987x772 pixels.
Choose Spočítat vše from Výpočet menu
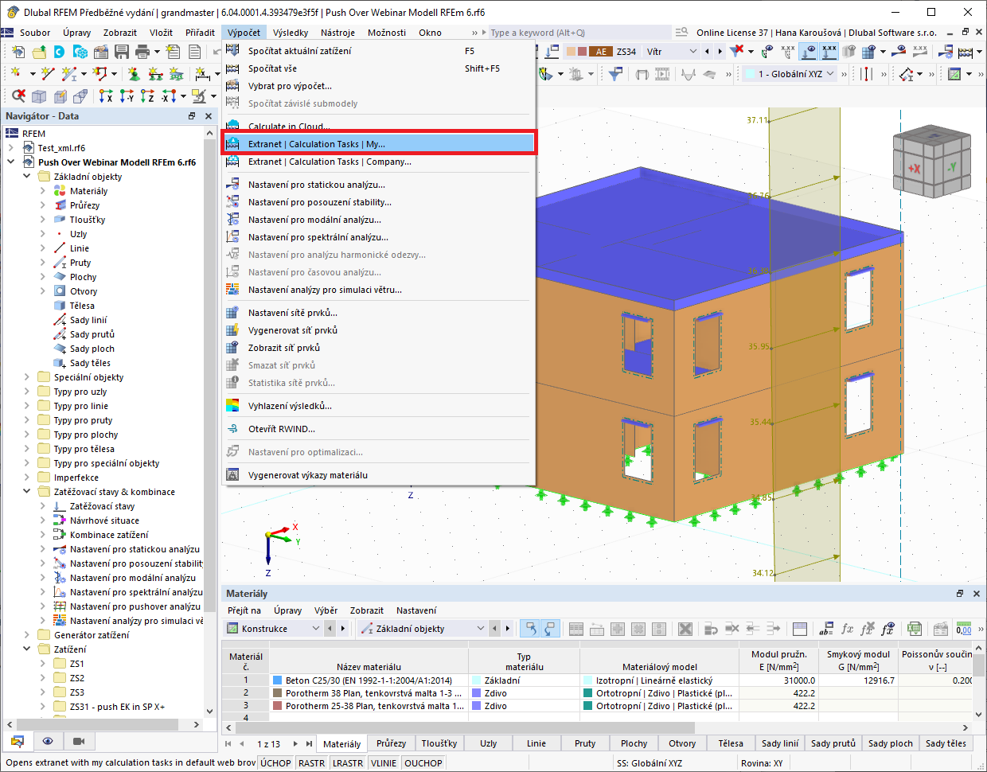click(x=379, y=68)
